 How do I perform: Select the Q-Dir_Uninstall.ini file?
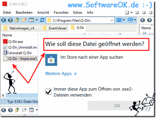(x=20, y=47)
